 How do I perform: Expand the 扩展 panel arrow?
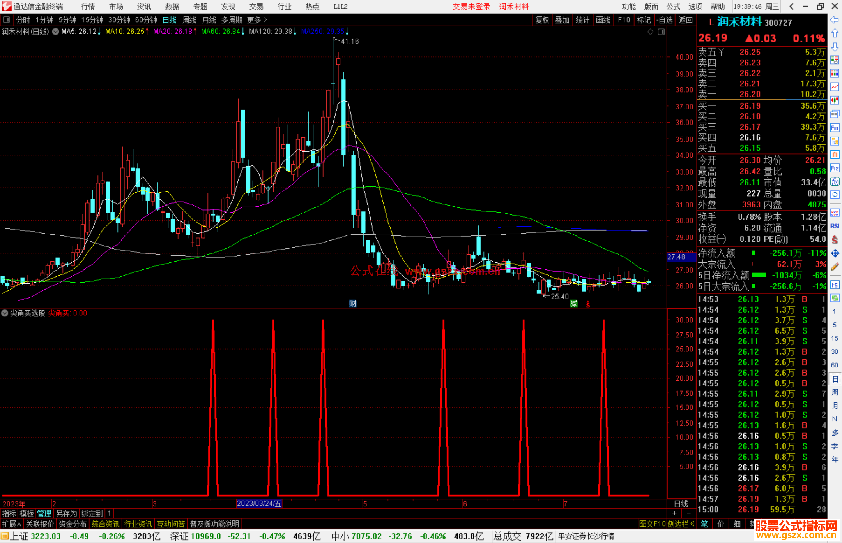(12, 524)
